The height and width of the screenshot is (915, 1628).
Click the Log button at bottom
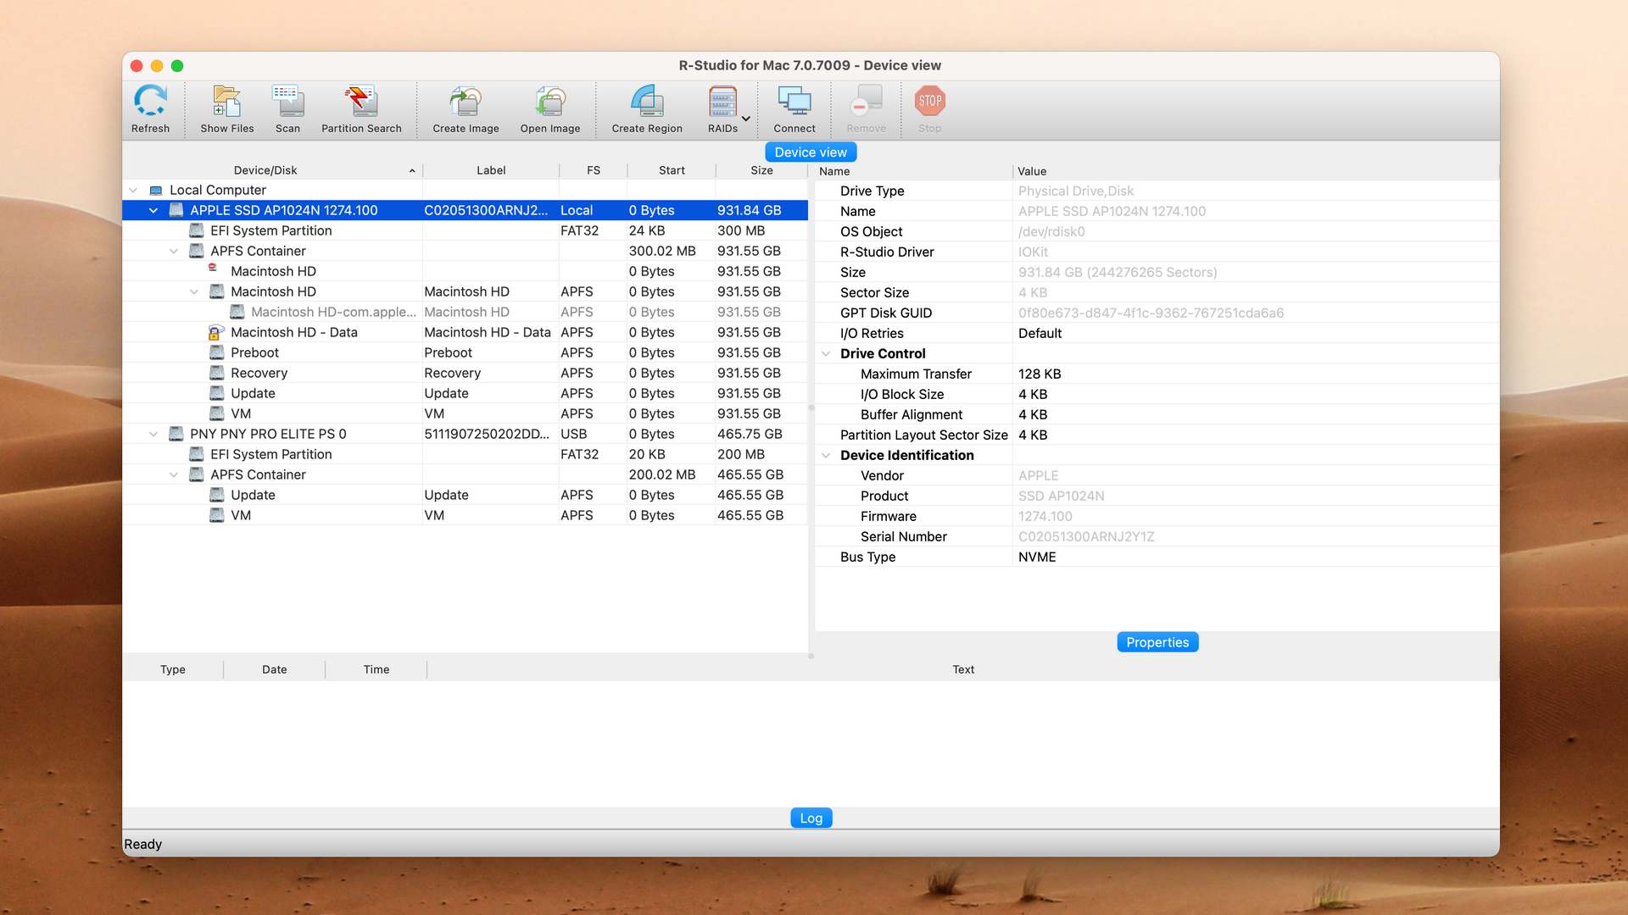[811, 818]
